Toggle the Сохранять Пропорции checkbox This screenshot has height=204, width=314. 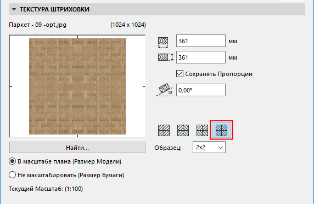tap(180, 74)
